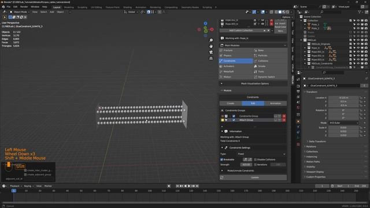Delete the Constraints Group with red X
The height and width of the screenshot is (208, 370).
coord(284,116)
